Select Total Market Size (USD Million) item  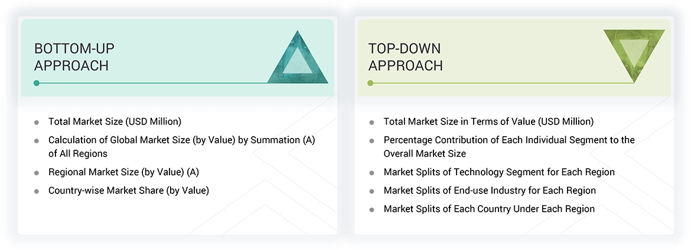coord(115,121)
